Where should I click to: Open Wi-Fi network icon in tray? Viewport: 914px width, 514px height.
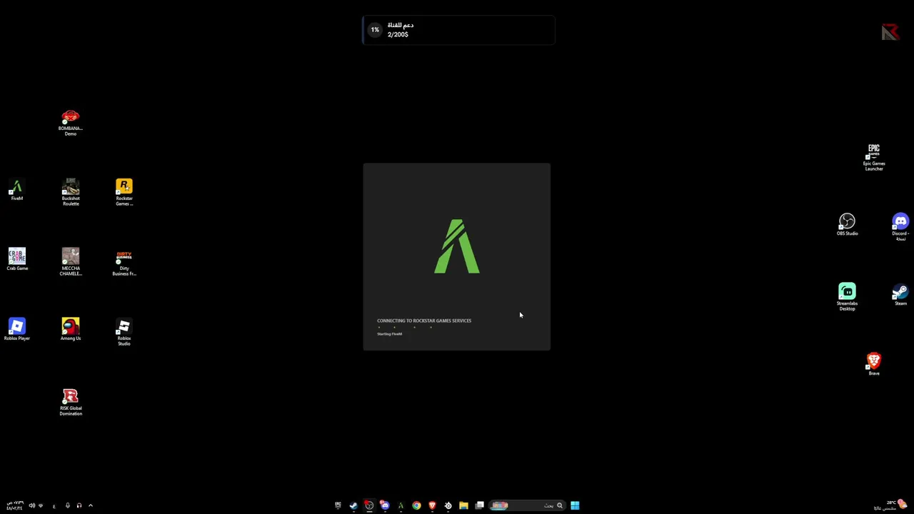point(41,505)
